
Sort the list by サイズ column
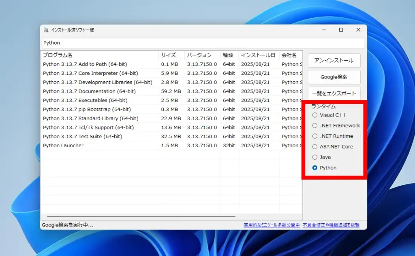(169, 55)
